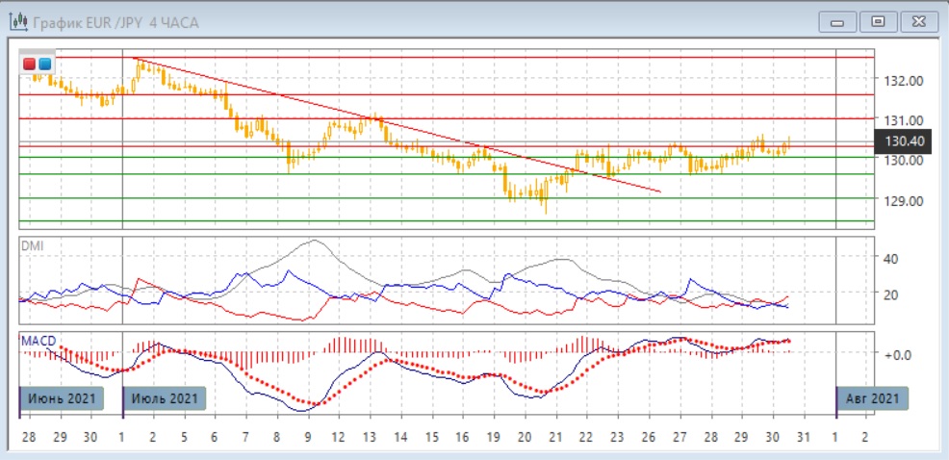
Task: Click the red square icon on chart
Action: [30, 64]
